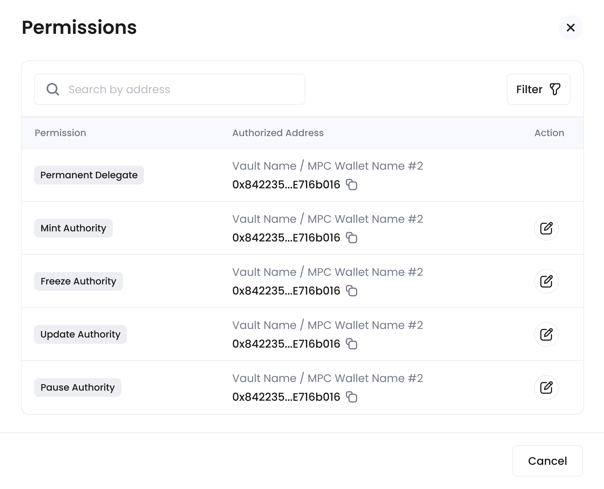Copy the Mint Authority wallet address
The height and width of the screenshot is (489, 604).
(352, 238)
